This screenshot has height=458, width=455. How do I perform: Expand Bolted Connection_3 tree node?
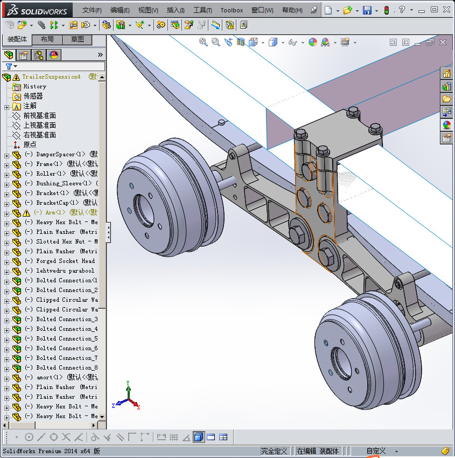point(6,321)
